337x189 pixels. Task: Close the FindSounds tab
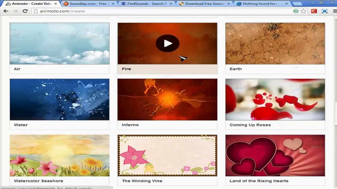click(x=171, y=4)
